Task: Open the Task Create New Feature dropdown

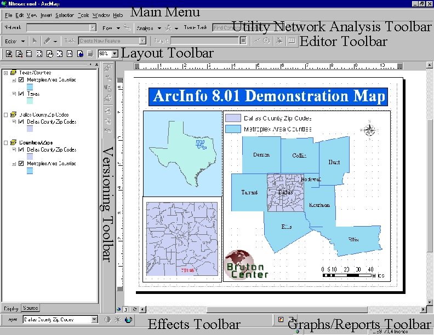Action: 142,41
